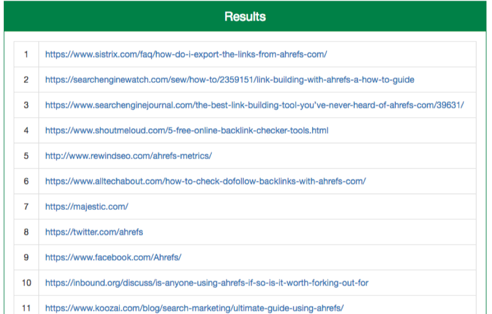Select row number 4 cell
Screen dimensions: 492x314
click(26, 130)
